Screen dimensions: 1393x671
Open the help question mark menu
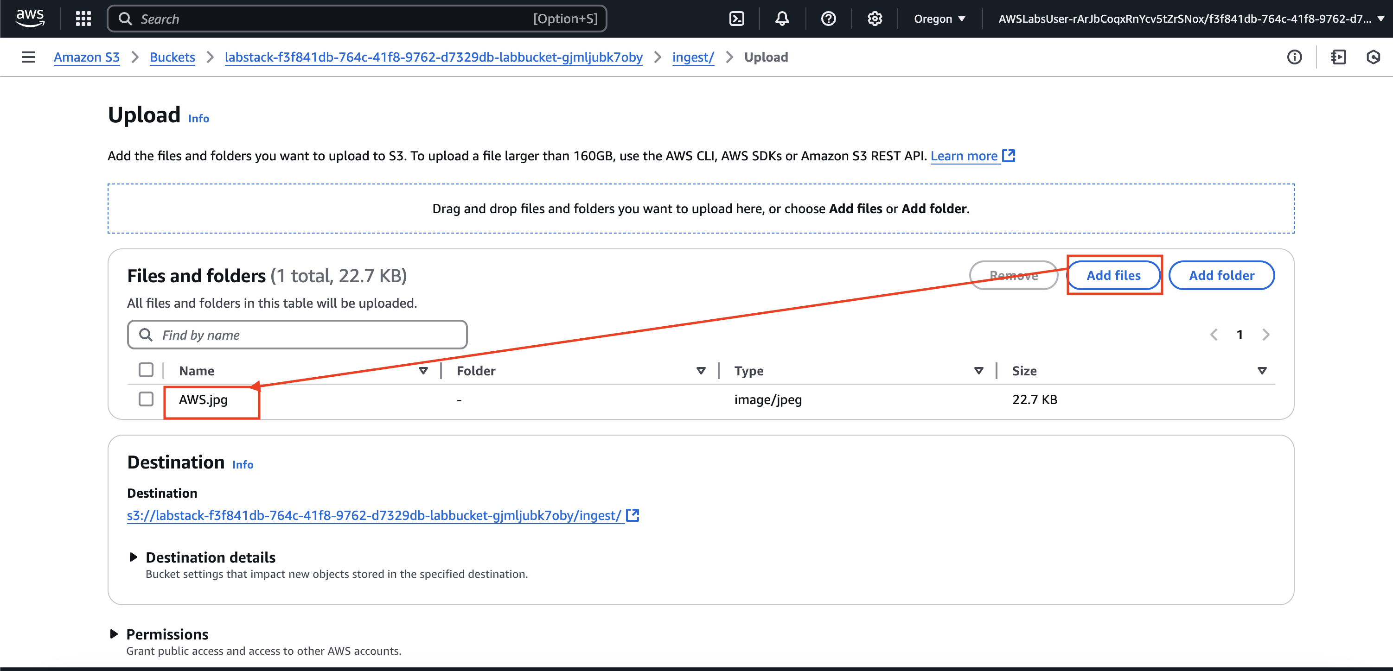[x=828, y=19]
